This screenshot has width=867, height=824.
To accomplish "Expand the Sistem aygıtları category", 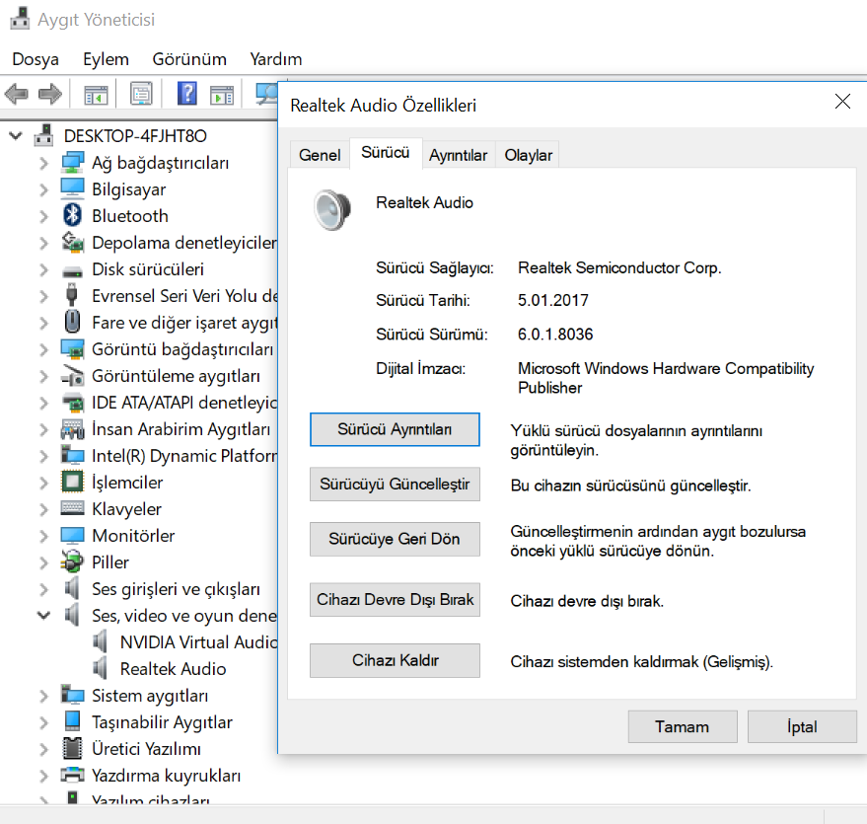I will coord(43,696).
